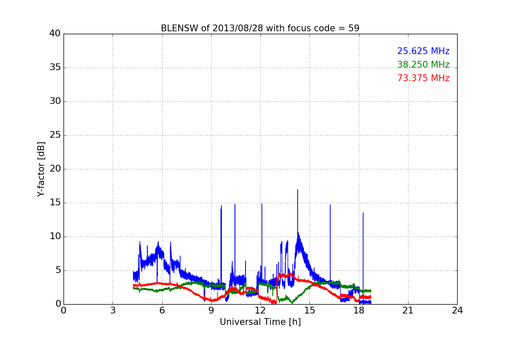Click the x-axis tick label 9
Viewport: 508px width, 338px height.
tap(211, 311)
